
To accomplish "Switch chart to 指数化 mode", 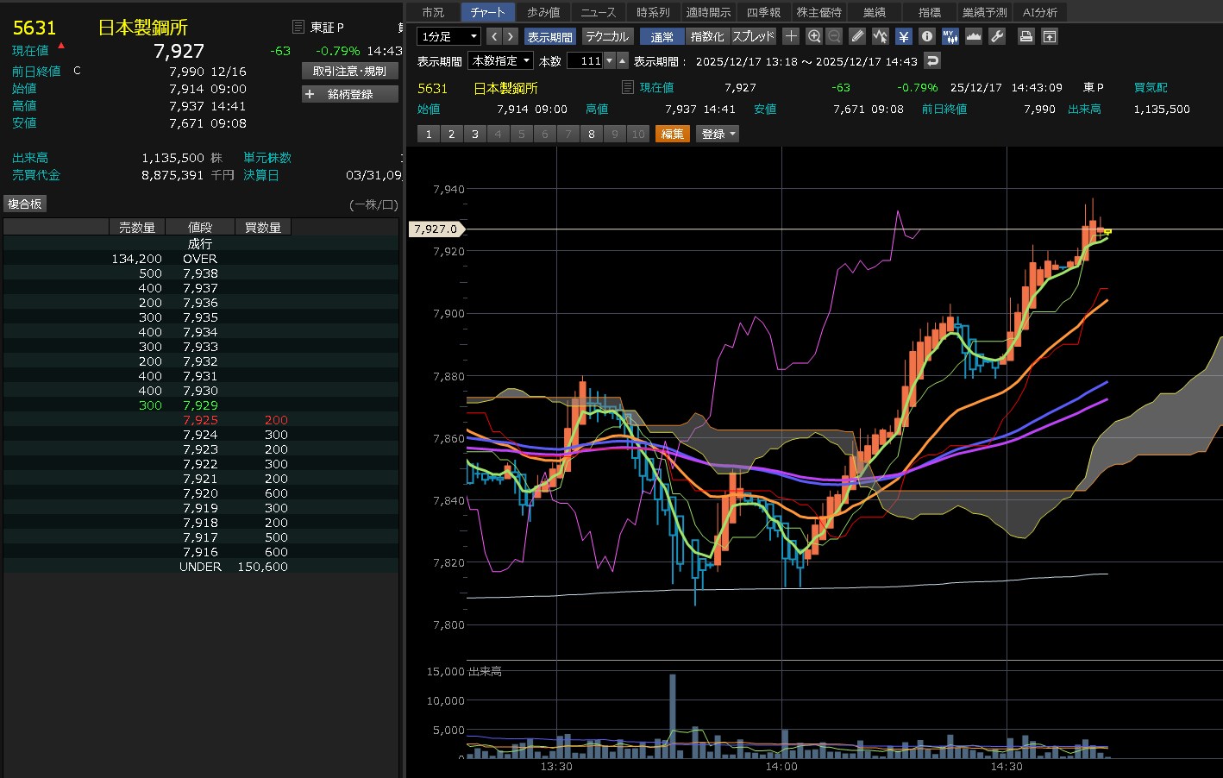I will 707,36.
